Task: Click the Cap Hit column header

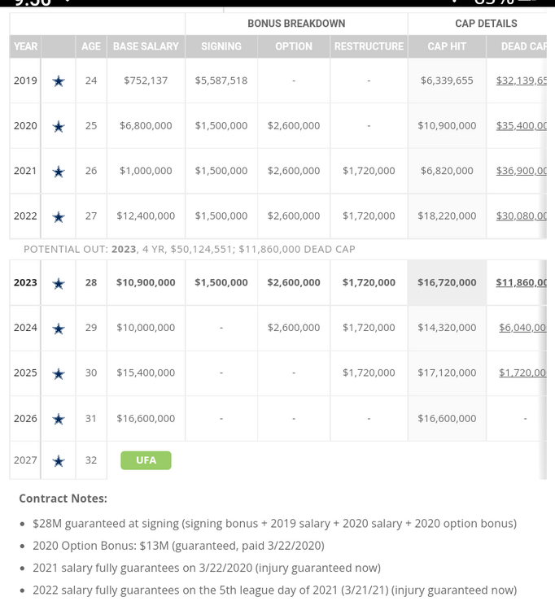Action: (x=447, y=46)
